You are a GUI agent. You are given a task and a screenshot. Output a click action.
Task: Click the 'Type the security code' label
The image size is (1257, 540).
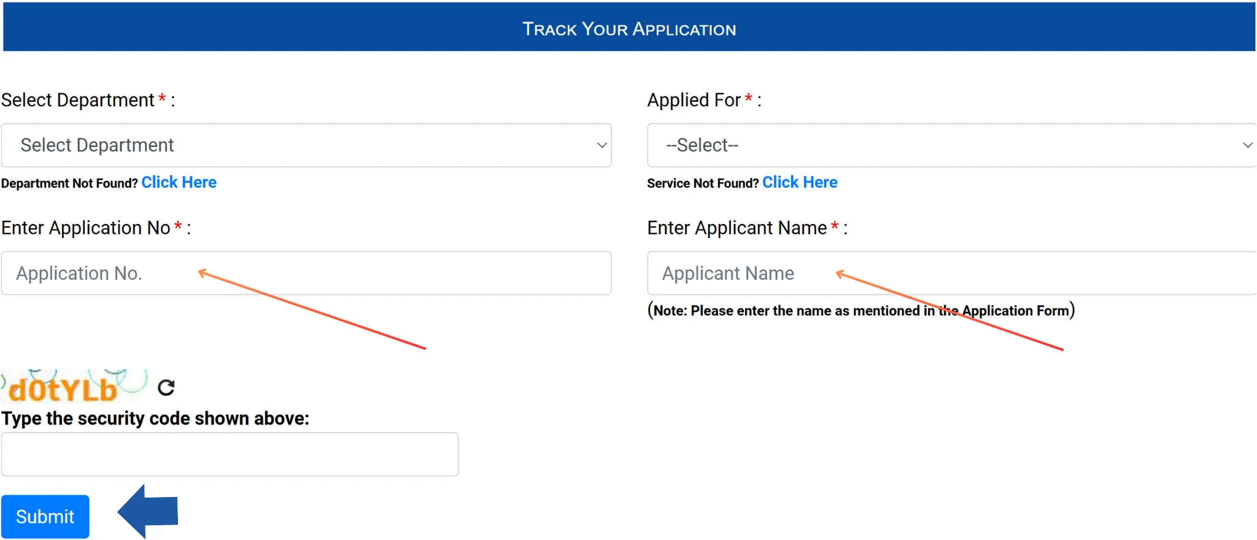click(155, 418)
